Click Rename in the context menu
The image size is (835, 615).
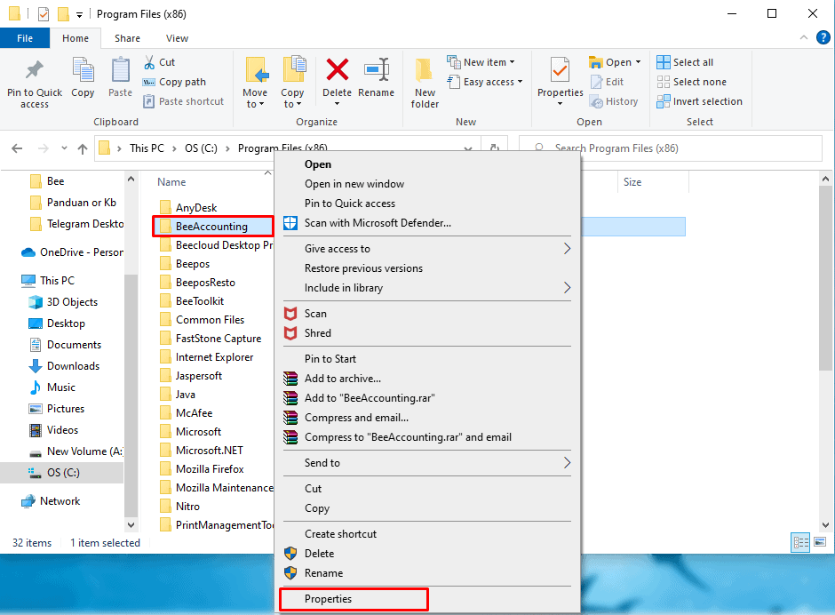click(x=323, y=573)
